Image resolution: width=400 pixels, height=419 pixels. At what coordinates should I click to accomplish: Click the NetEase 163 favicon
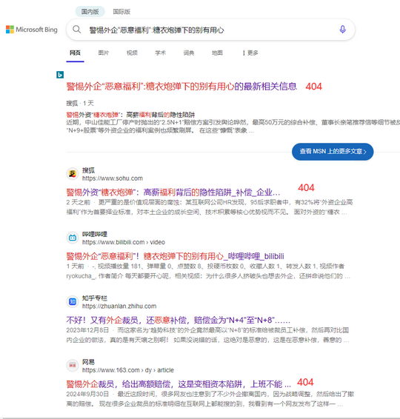73,365
